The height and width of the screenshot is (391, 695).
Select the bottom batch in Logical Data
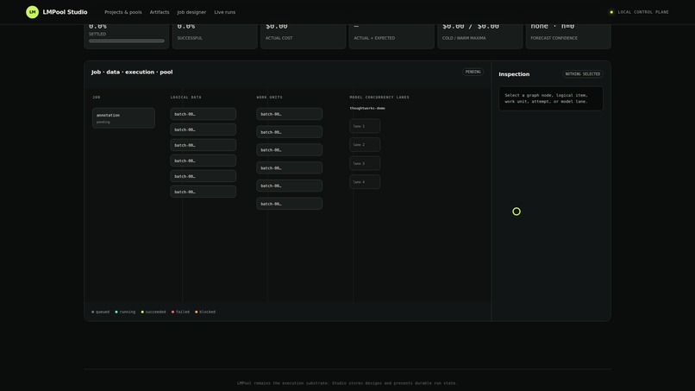click(x=203, y=192)
